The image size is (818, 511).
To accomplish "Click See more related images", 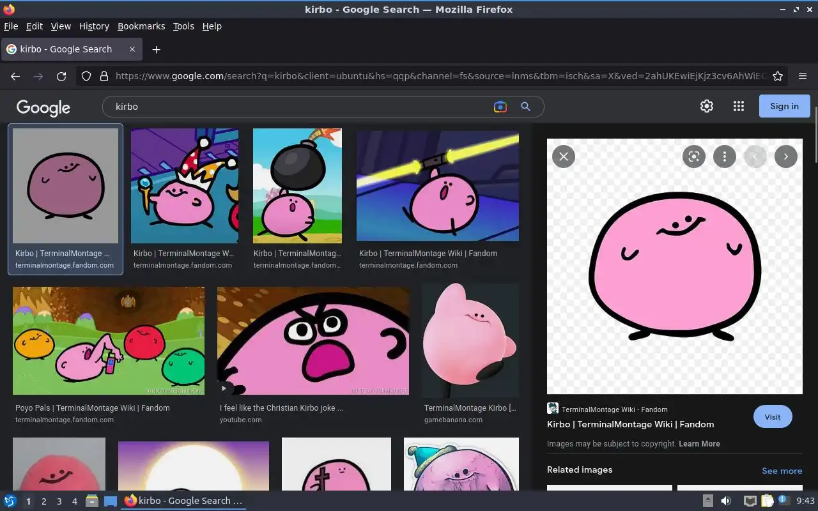I will (x=782, y=471).
